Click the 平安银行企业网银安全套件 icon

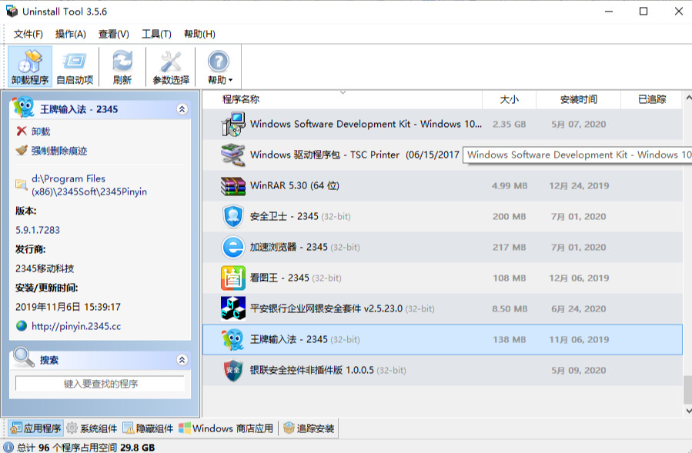(x=233, y=308)
